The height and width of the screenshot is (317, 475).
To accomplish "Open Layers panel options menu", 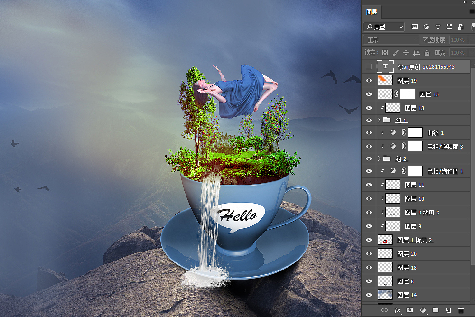I will coord(472,12).
